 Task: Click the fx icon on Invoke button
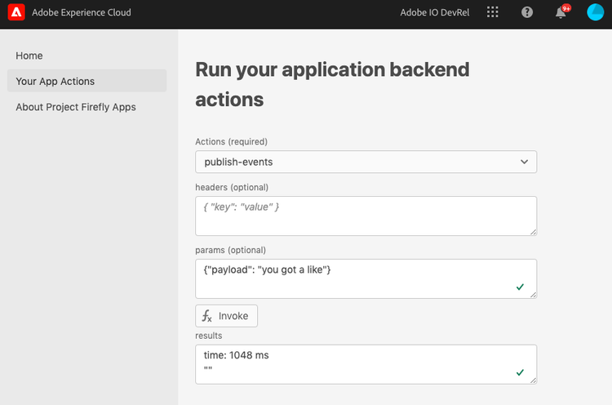pyautogui.click(x=207, y=316)
